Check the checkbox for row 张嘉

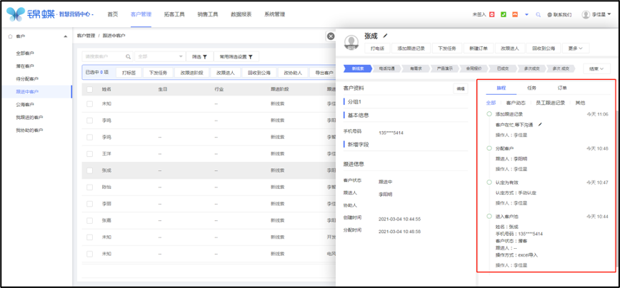(89, 220)
